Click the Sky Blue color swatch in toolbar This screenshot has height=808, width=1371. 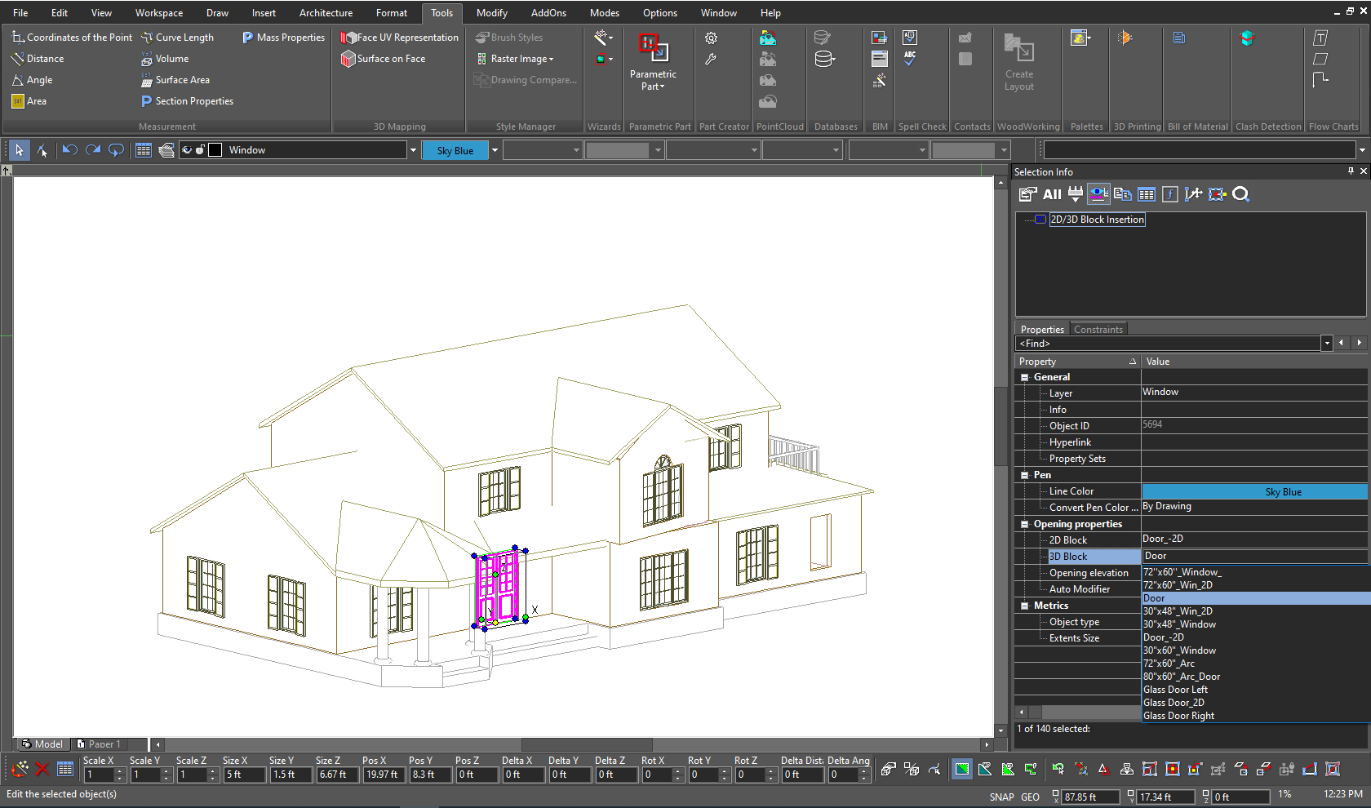(x=455, y=150)
